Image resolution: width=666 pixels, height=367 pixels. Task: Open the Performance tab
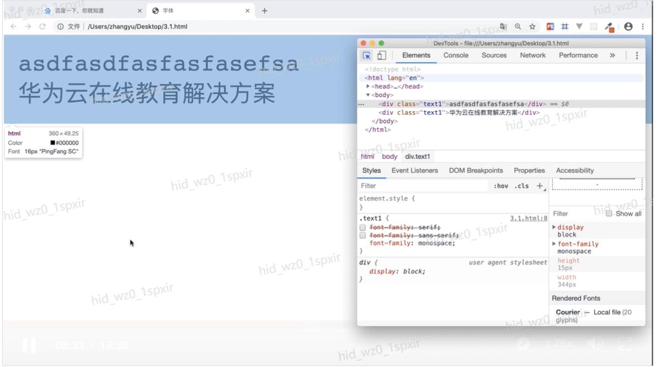pyautogui.click(x=578, y=55)
